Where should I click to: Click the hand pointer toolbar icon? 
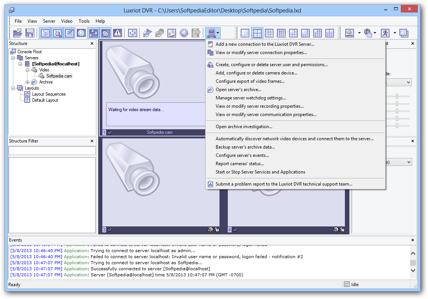tap(368, 33)
